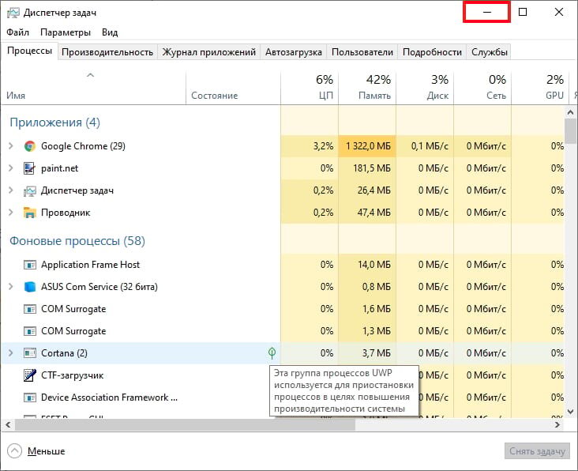This screenshot has height=471, width=578.
Task: Click the vertical scrollbar up arrow
Action: tap(571, 112)
